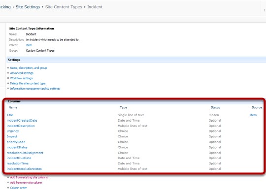
Task: Click the Columns section header
Action: (14, 101)
